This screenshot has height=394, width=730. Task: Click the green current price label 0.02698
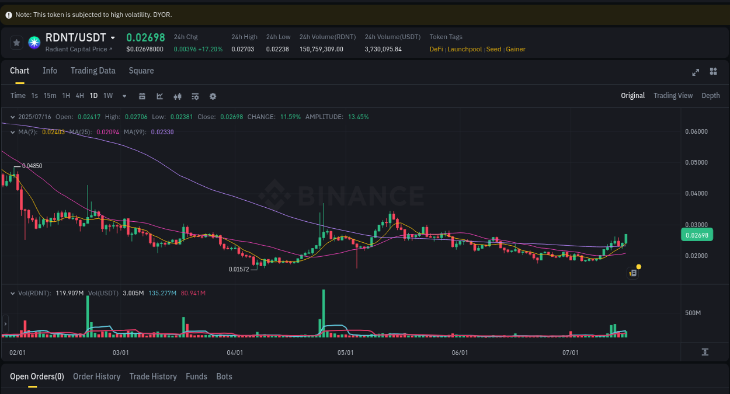pos(697,235)
